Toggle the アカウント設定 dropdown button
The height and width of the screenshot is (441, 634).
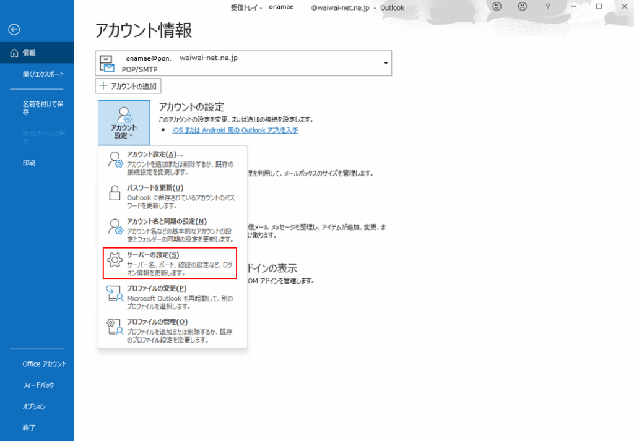click(x=124, y=122)
